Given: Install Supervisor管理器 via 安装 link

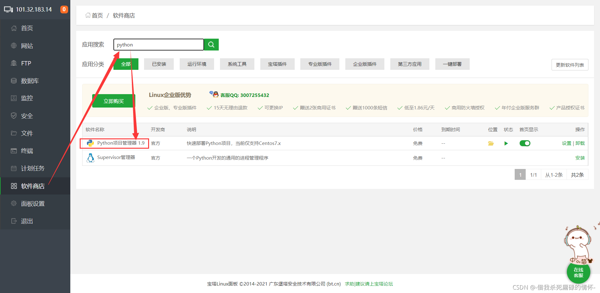Looking at the screenshot, I should coord(580,158).
